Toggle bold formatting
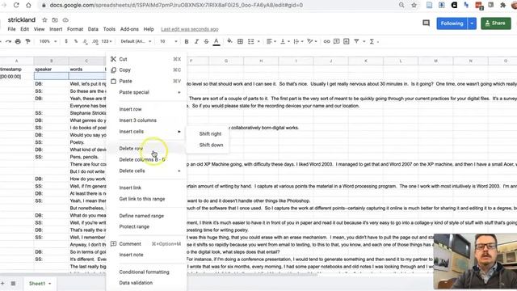Viewport: 517px width, 291px height. click(187, 41)
